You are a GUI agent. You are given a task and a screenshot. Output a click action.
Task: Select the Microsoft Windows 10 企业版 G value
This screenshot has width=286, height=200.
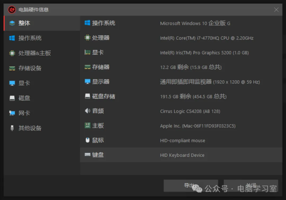195,23
